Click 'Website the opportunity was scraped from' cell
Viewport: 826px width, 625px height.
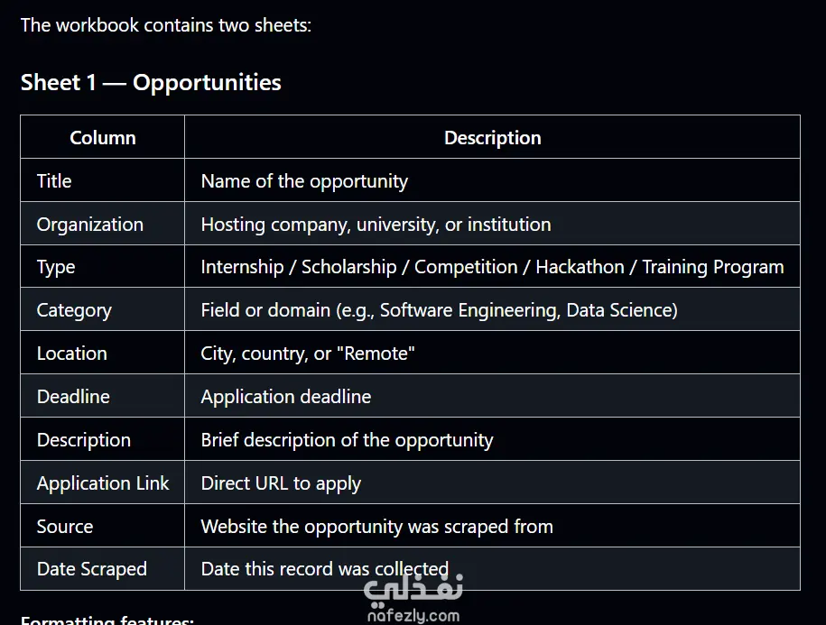click(x=493, y=526)
